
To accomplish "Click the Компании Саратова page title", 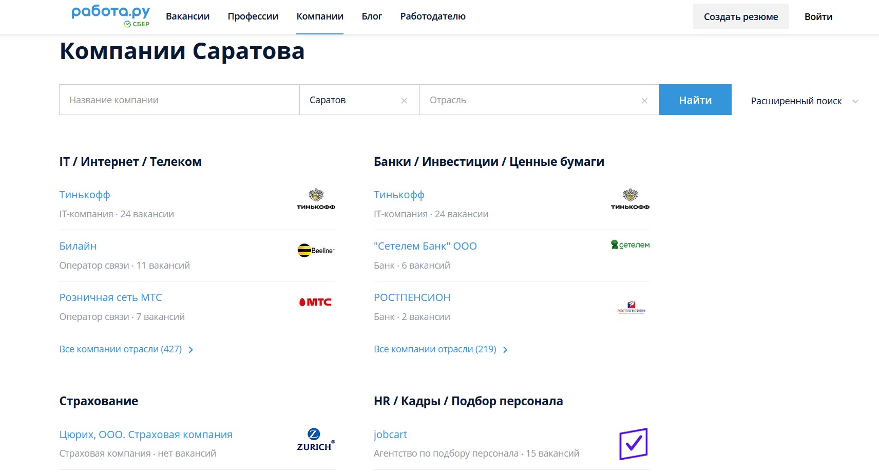I will pos(182,51).
